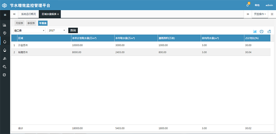
Task: Toggle fullscreen with the expand icon
Action: pyautogui.click(x=272, y=14)
